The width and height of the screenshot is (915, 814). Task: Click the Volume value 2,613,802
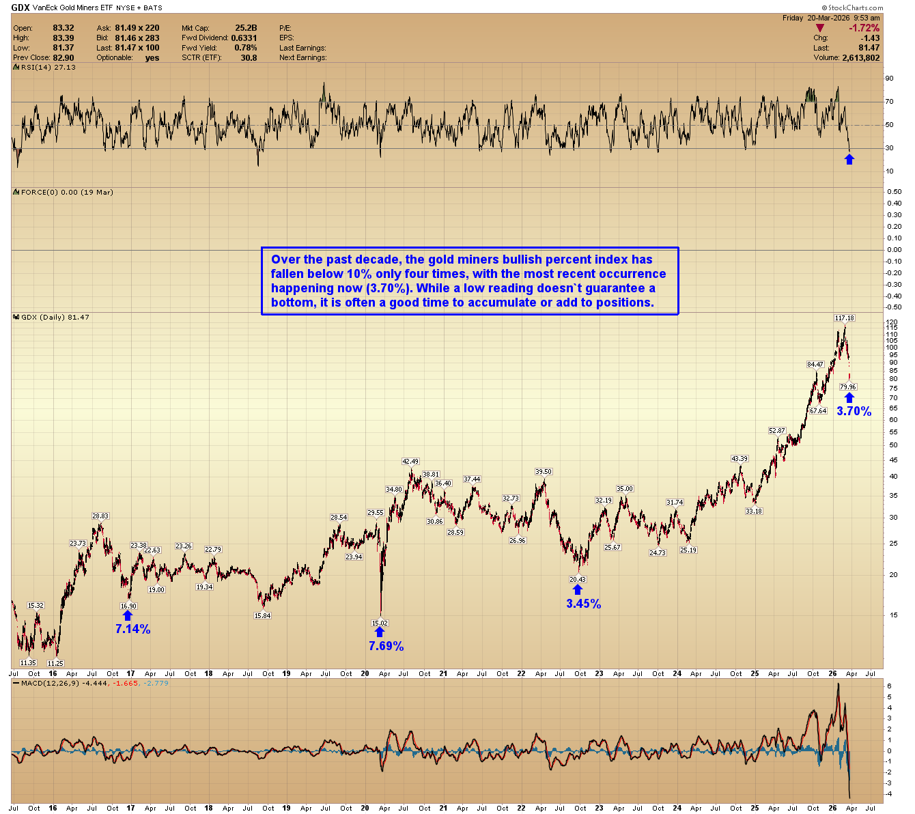[x=861, y=57]
